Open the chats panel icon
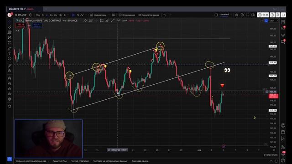The width and height of the screenshot is (292, 164). point(283,41)
